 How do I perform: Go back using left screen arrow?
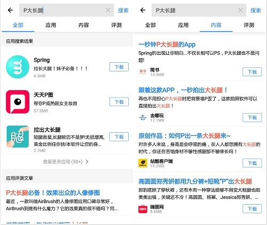[x=10, y=10]
